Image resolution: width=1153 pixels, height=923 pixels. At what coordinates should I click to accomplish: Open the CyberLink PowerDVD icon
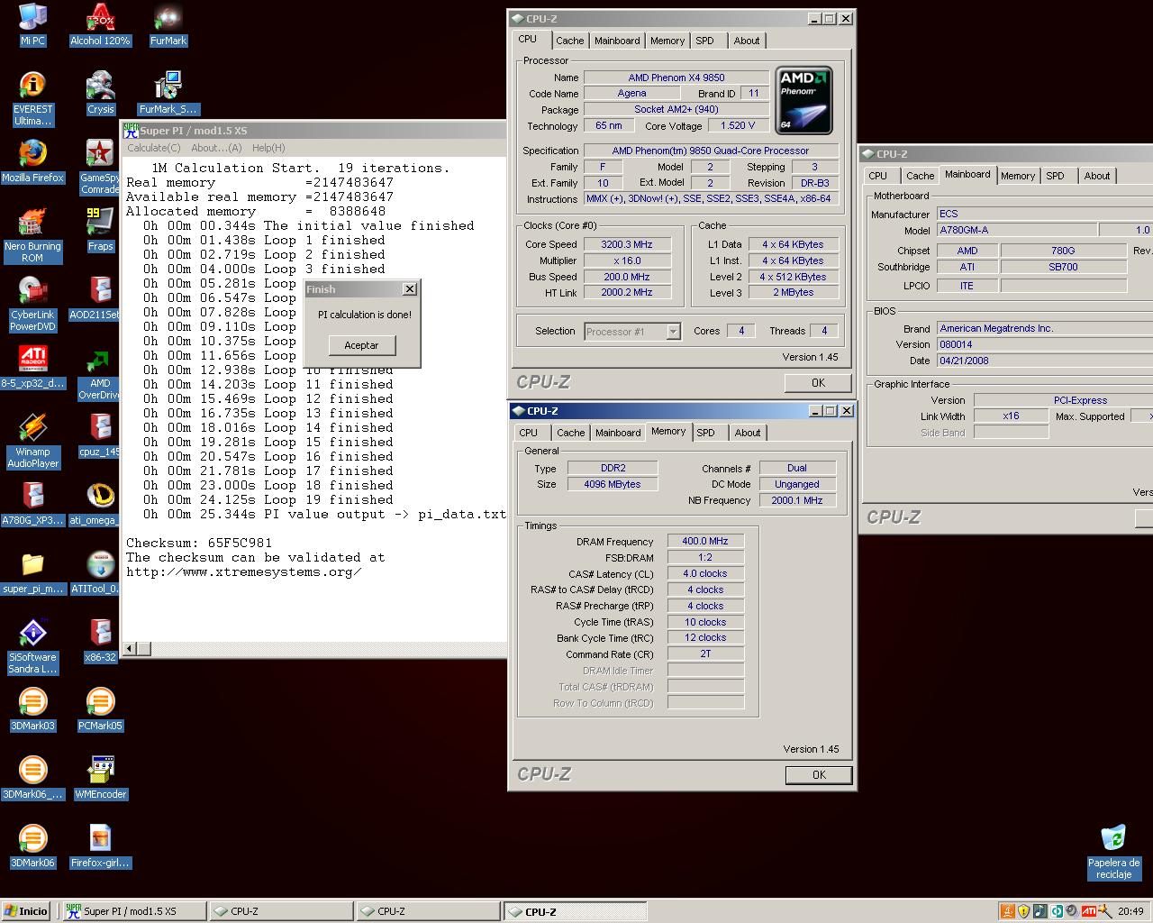click(x=32, y=304)
